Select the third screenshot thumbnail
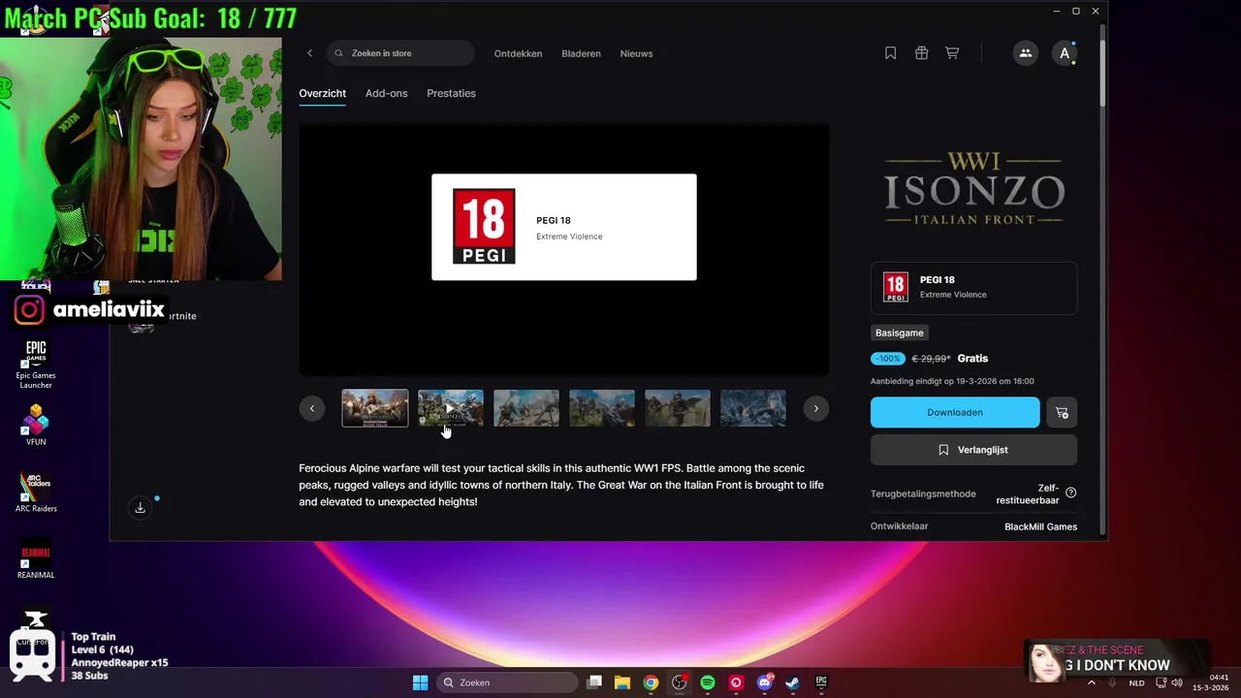The width and height of the screenshot is (1241, 698). pos(526,408)
